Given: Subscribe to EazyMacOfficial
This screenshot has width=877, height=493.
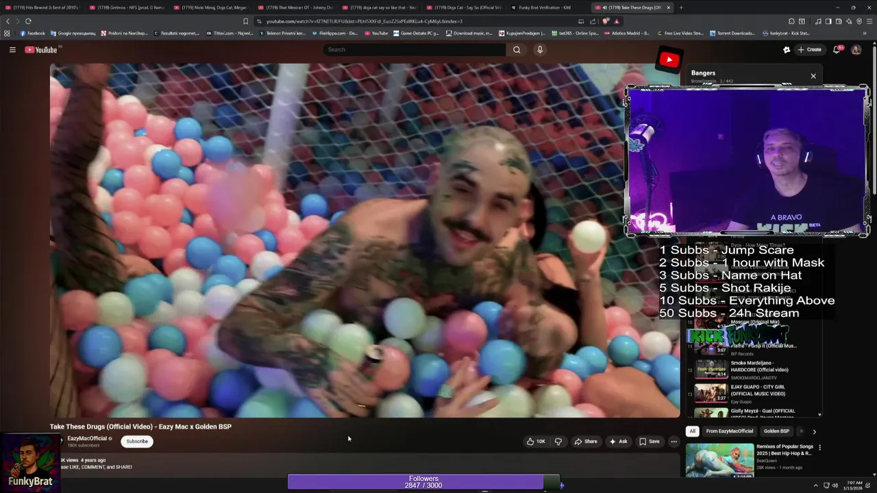Looking at the screenshot, I should [x=137, y=441].
